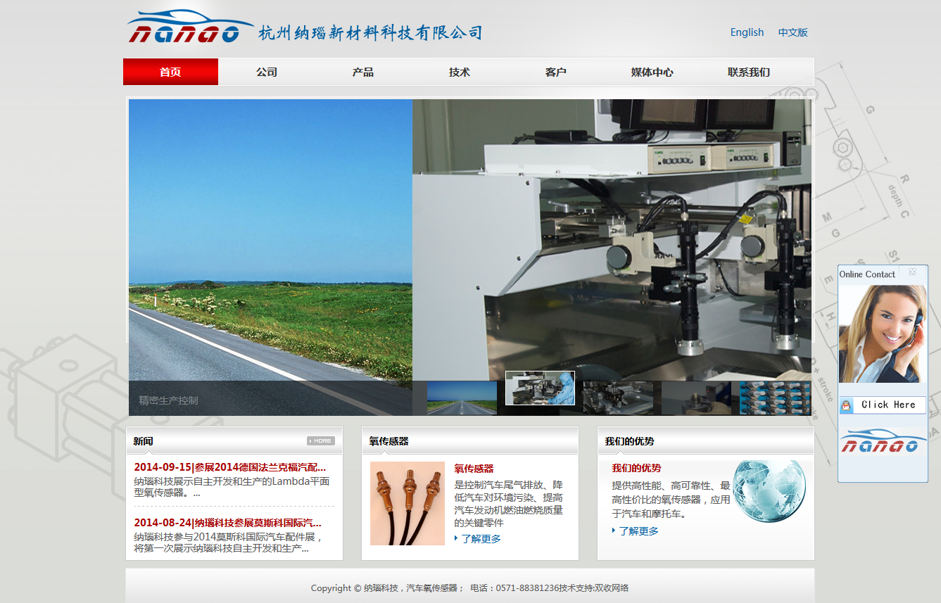Screen dimensions: 941x603
Task: Open the 联系我们 contact page
Action: [749, 72]
